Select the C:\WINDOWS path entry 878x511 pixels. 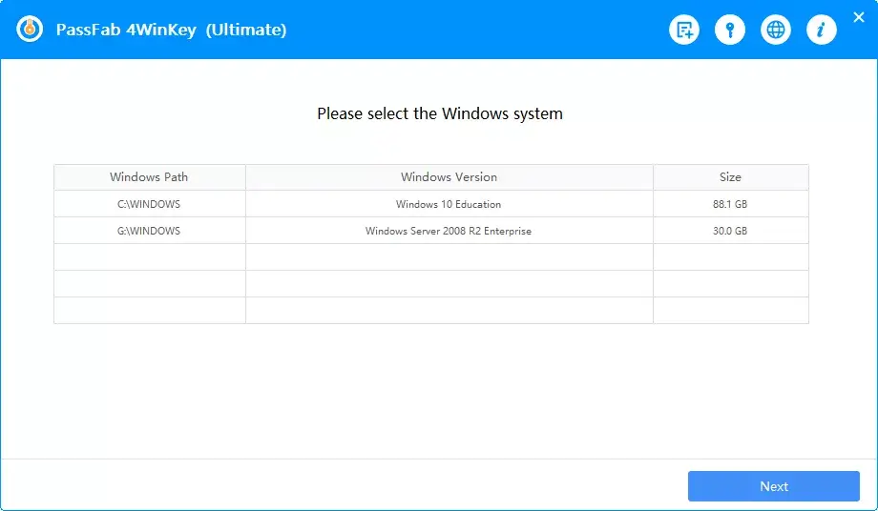[149, 204]
